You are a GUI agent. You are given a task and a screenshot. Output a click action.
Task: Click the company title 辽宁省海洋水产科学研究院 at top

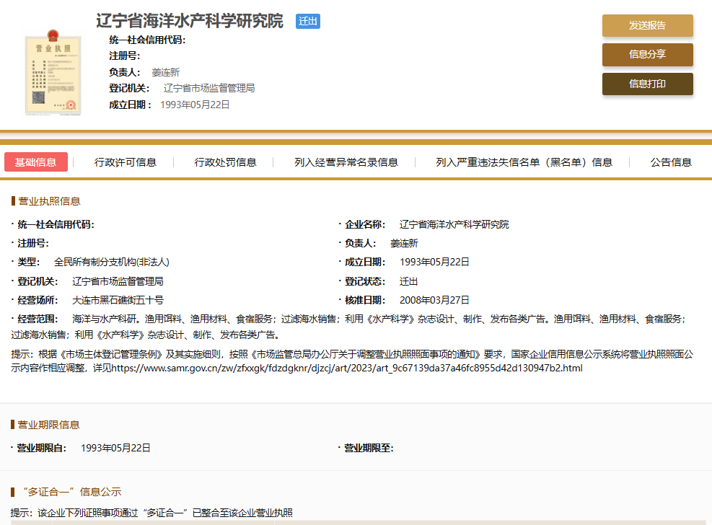[x=190, y=21]
